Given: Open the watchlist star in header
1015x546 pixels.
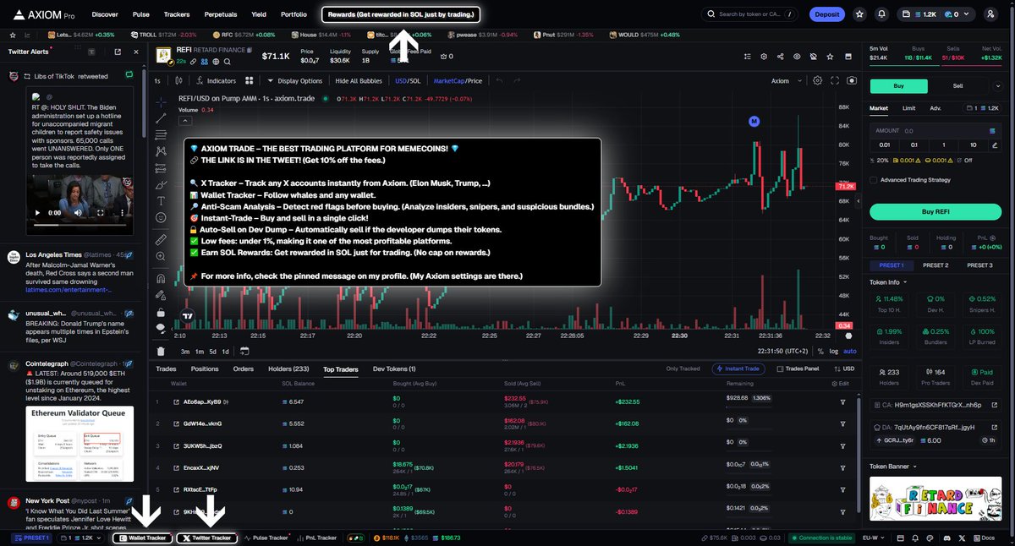Looking at the screenshot, I should pyautogui.click(x=859, y=14).
